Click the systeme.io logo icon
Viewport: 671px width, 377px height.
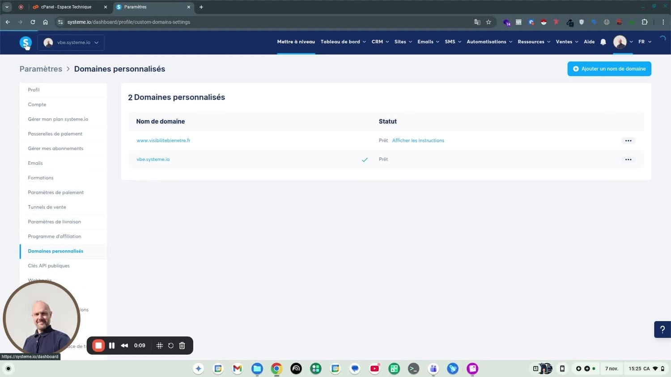(x=25, y=42)
